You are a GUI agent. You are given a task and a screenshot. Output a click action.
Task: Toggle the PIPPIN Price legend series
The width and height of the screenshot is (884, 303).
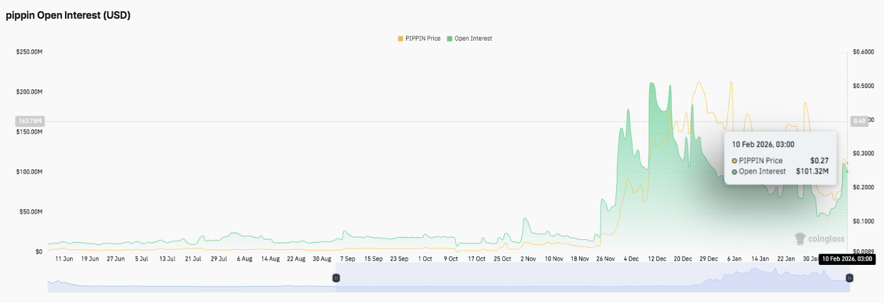pos(423,39)
